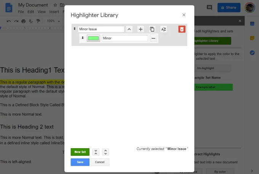259x174 pixels.
Task: Pick a color from the green Minor swatch
Action: (x=93, y=38)
